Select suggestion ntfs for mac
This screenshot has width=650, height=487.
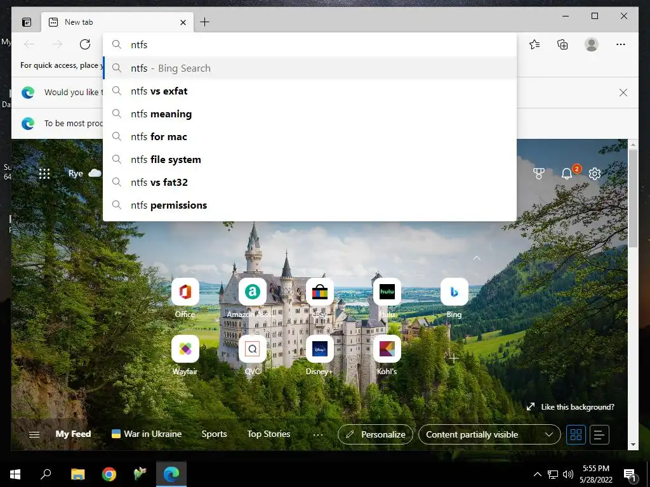coord(310,137)
